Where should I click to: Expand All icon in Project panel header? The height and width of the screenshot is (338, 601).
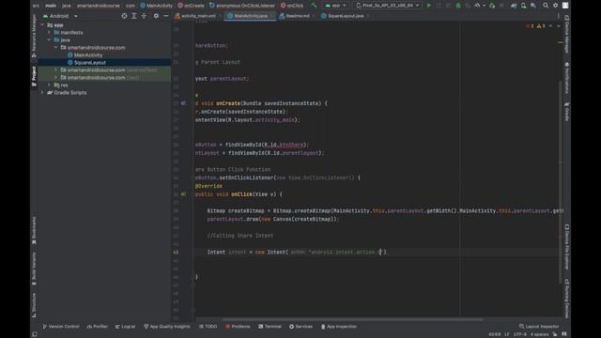click(133, 16)
